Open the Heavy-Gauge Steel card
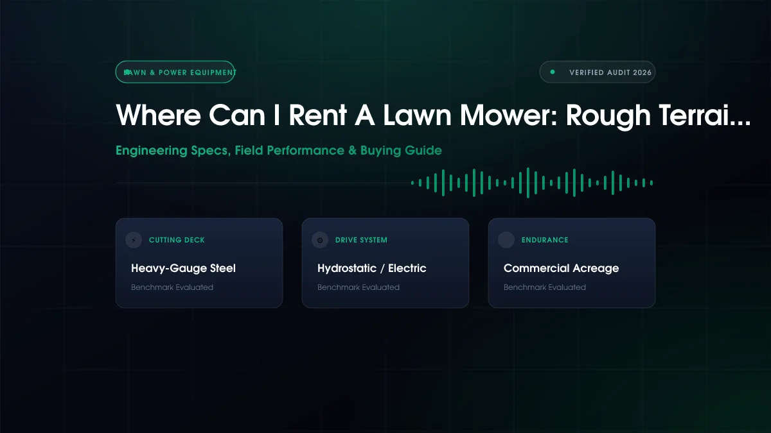 point(199,263)
